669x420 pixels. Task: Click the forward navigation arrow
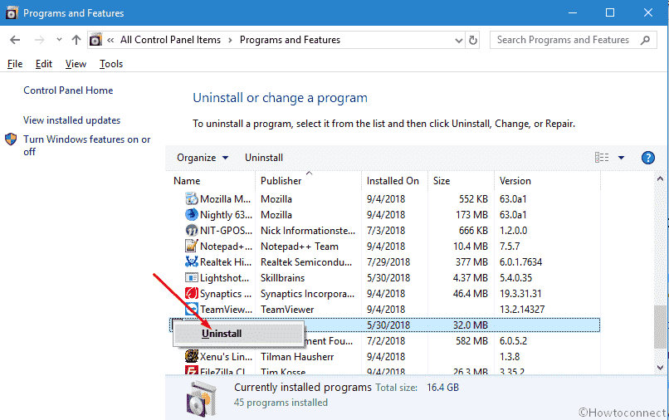point(39,40)
